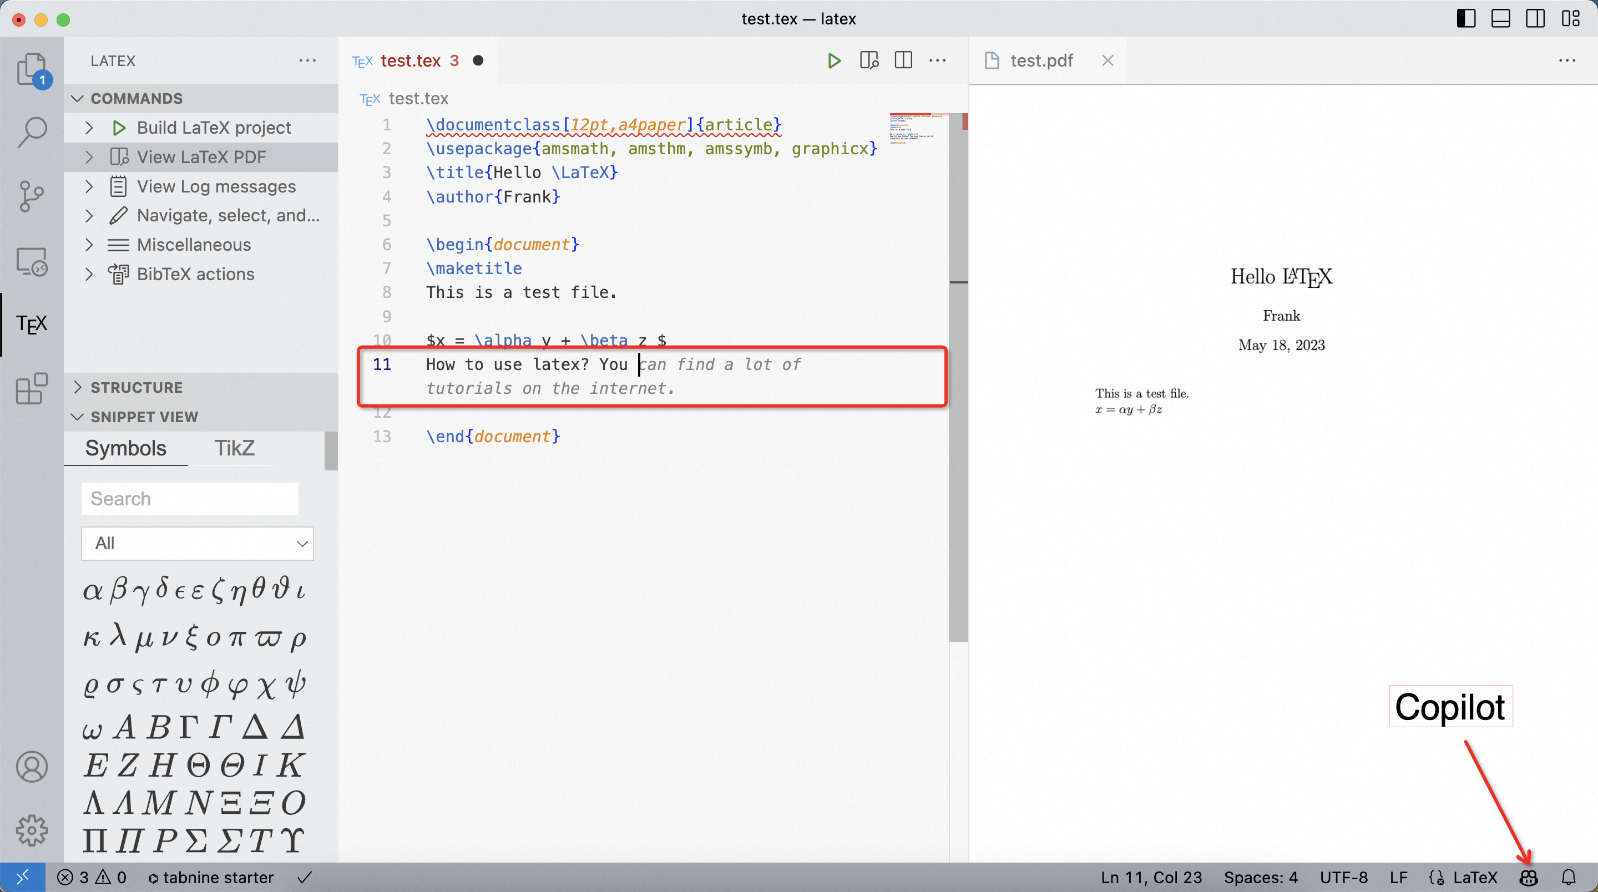Open the Search view in activity bar
The image size is (1598, 892).
(x=32, y=132)
